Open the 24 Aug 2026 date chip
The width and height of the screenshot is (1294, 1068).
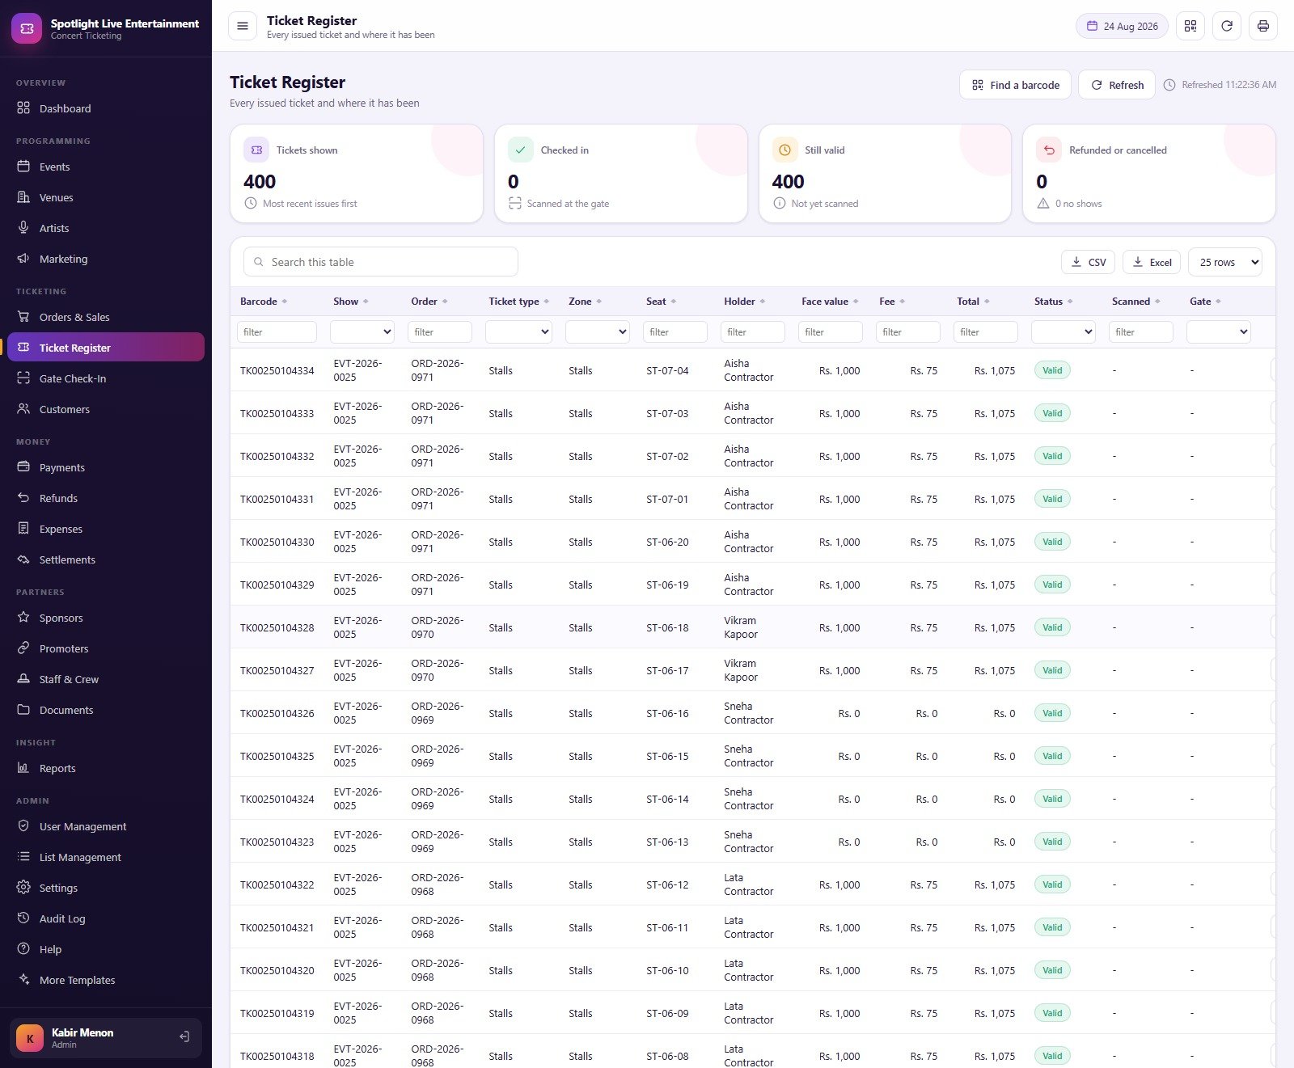1122,26
